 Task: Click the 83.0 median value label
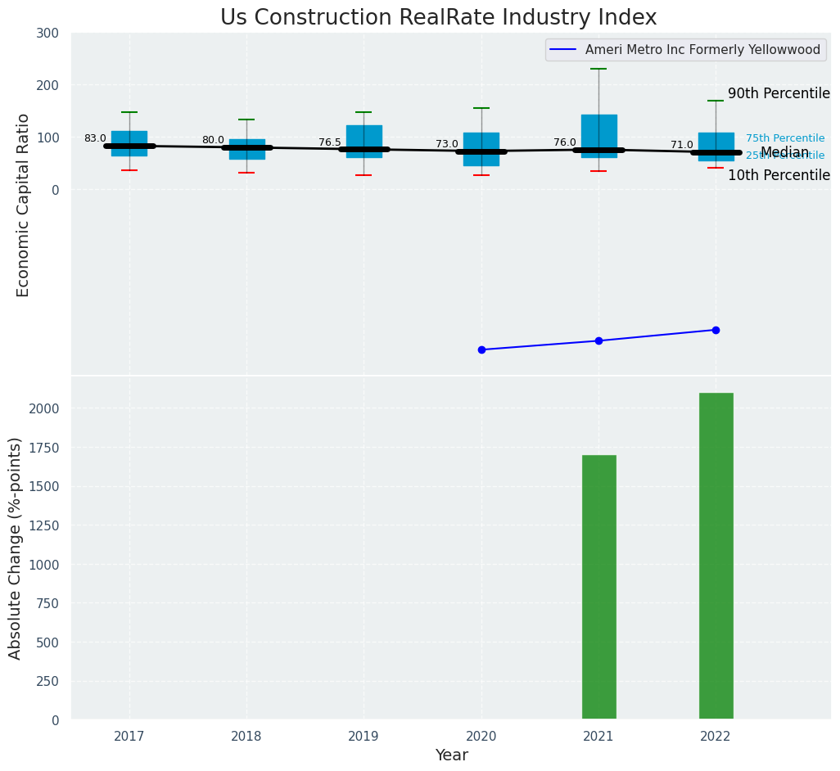tap(95, 139)
